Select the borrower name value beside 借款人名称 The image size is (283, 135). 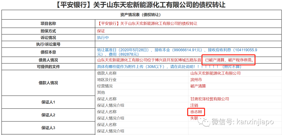click(215, 73)
